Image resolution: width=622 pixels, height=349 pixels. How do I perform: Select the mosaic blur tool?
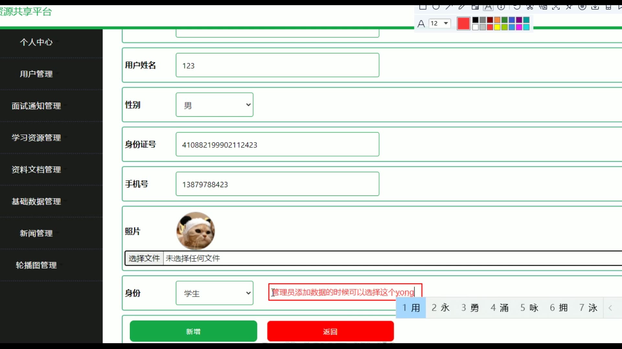pyautogui.click(x=475, y=7)
